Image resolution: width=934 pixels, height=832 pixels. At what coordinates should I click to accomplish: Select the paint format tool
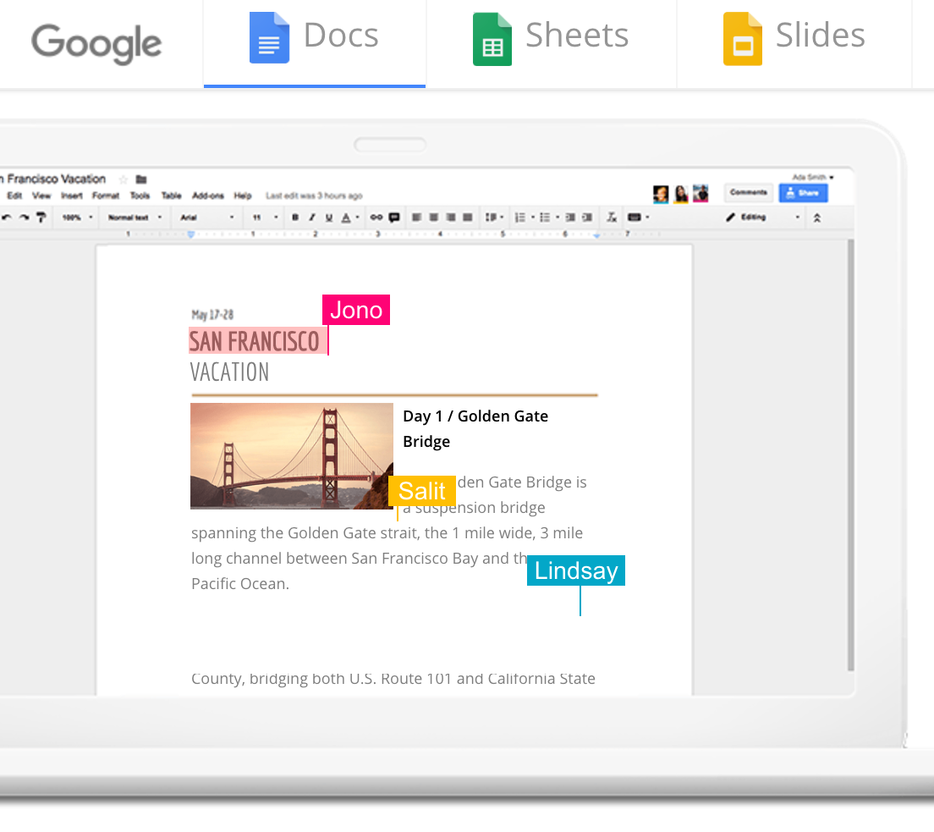[41, 218]
